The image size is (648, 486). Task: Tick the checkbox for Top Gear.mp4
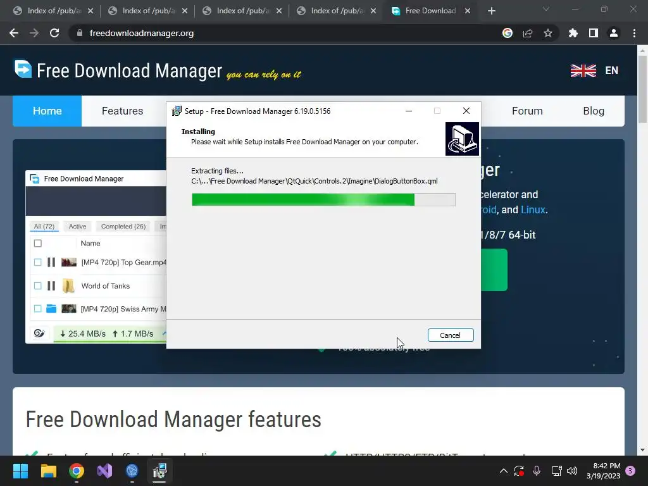pos(37,263)
